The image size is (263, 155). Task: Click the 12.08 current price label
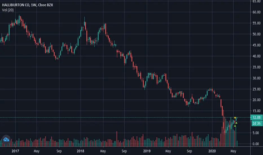pyautogui.click(x=257, y=118)
